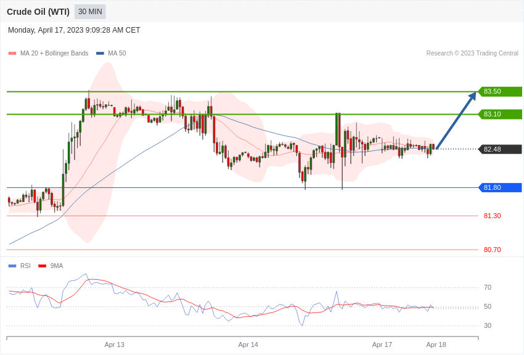The height and width of the screenshot is (355, 524).
Task: Click the 30 MIN timeframe badge
Action: pos(90,12)
